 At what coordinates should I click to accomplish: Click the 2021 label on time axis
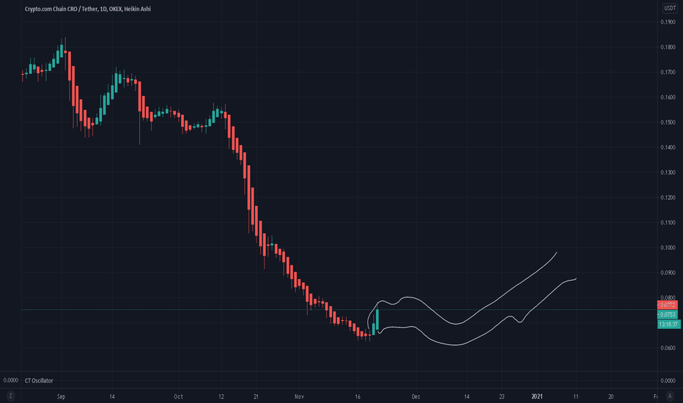(537, 396)
